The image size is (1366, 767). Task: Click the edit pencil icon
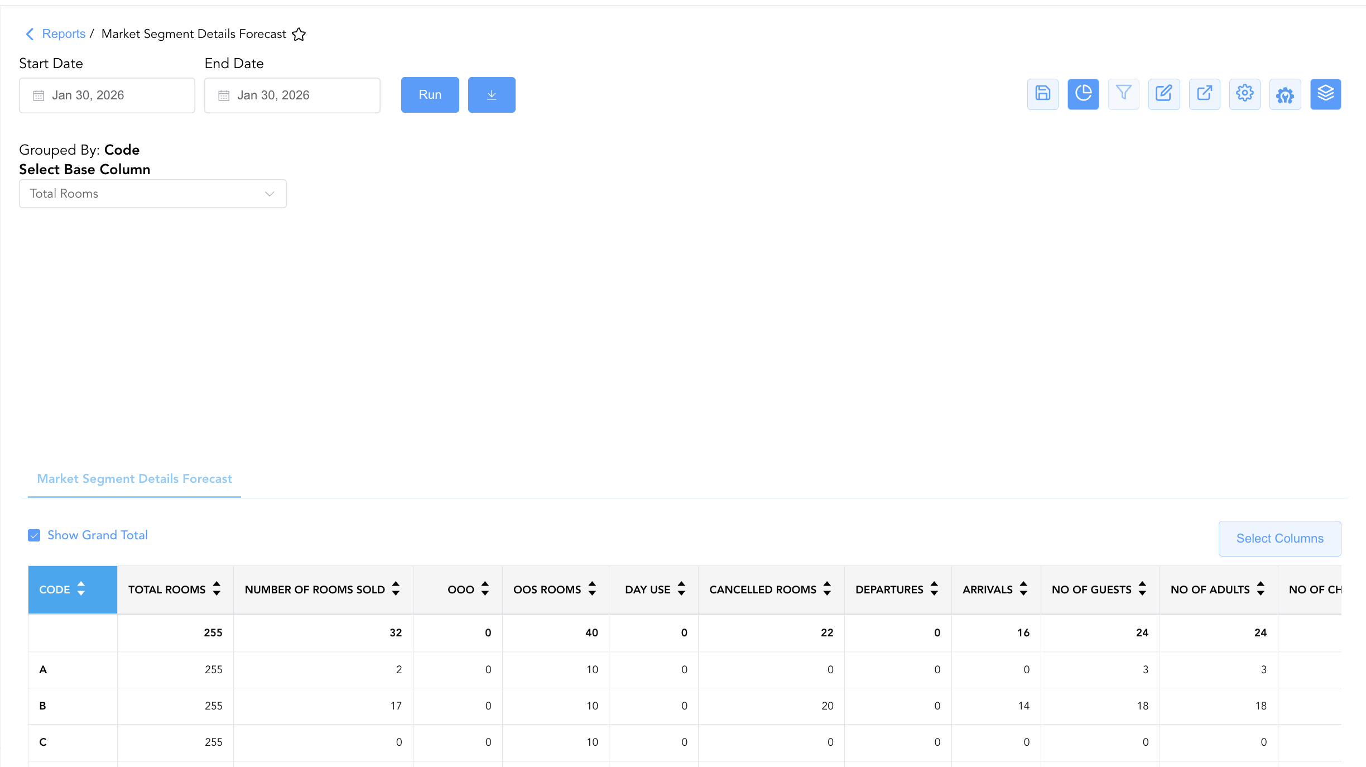click(x=1164, y=94)
